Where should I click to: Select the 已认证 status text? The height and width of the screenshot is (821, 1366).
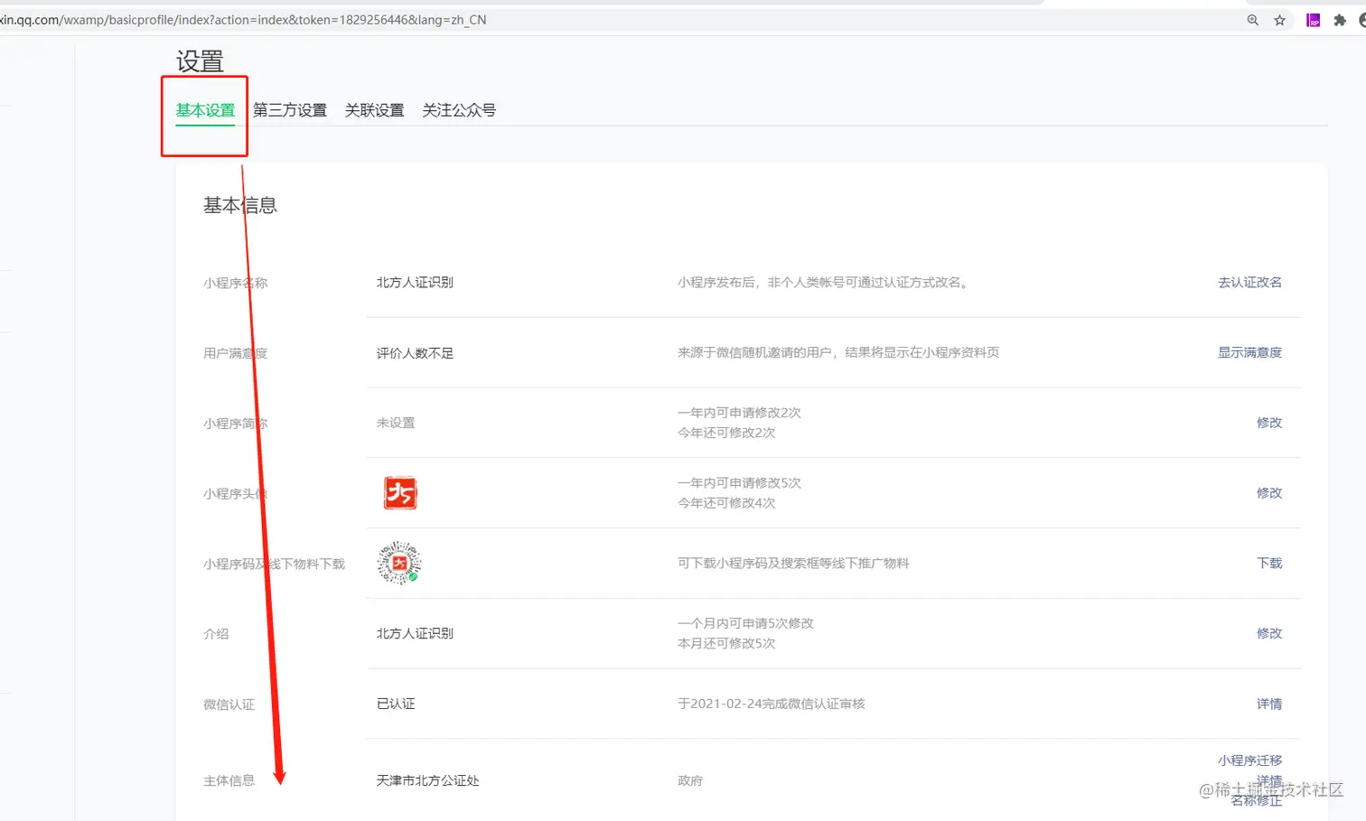[396, 704]
